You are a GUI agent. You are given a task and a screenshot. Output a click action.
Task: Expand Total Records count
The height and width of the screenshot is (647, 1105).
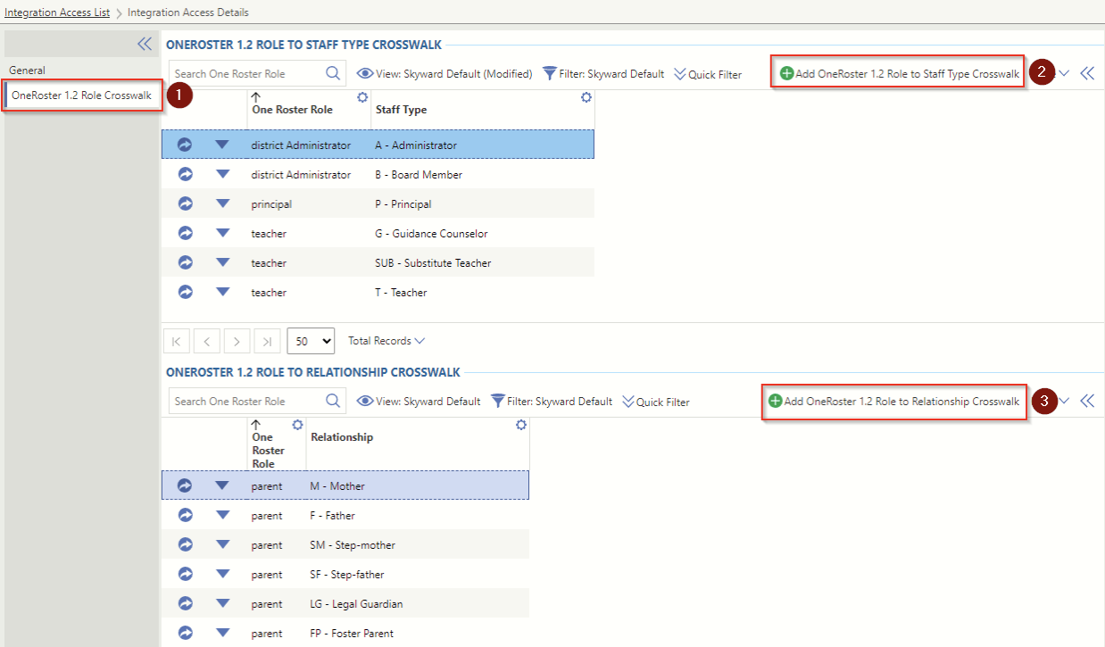click(386, 341)
